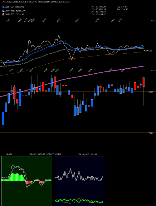This screenshot has width=156, height=206.
Task: Click the 'Pre C: 8283.57' close value
Action: click(x=99, y=14)
